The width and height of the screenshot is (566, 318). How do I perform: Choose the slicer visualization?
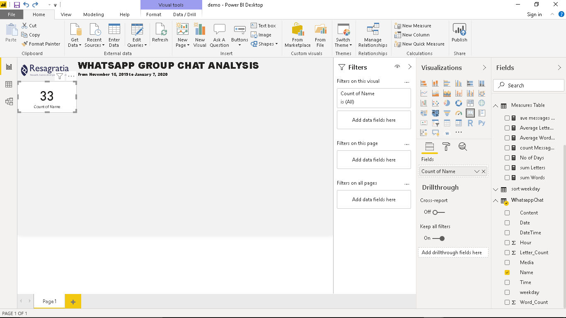pos(435,123)
